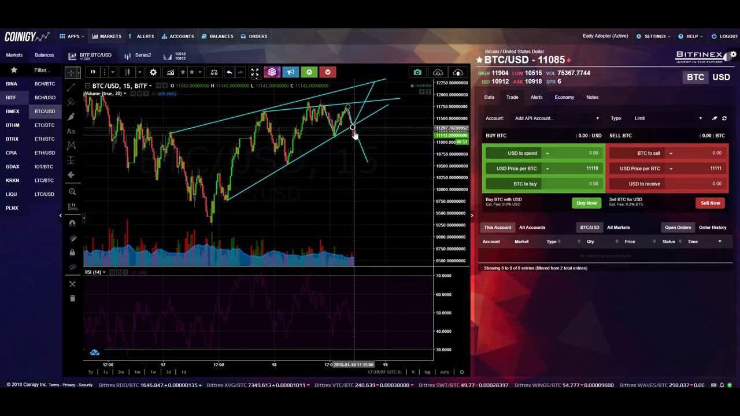Select the brush drawing tool
The image size is (740, 416).
point(71,117)
